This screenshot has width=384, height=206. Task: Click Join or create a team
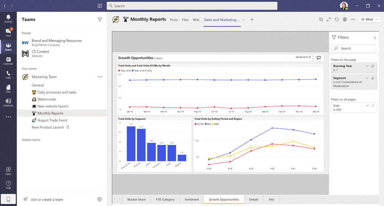[47, 199]
